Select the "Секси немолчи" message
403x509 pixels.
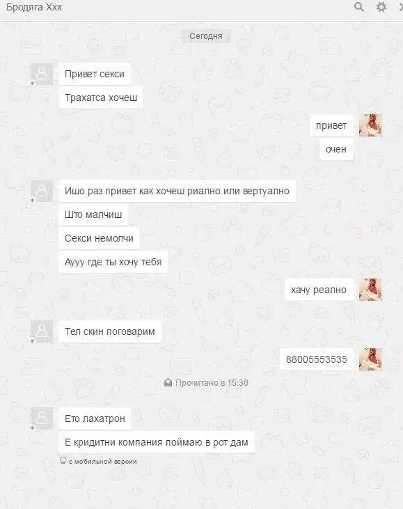click(x=99, y=238)
